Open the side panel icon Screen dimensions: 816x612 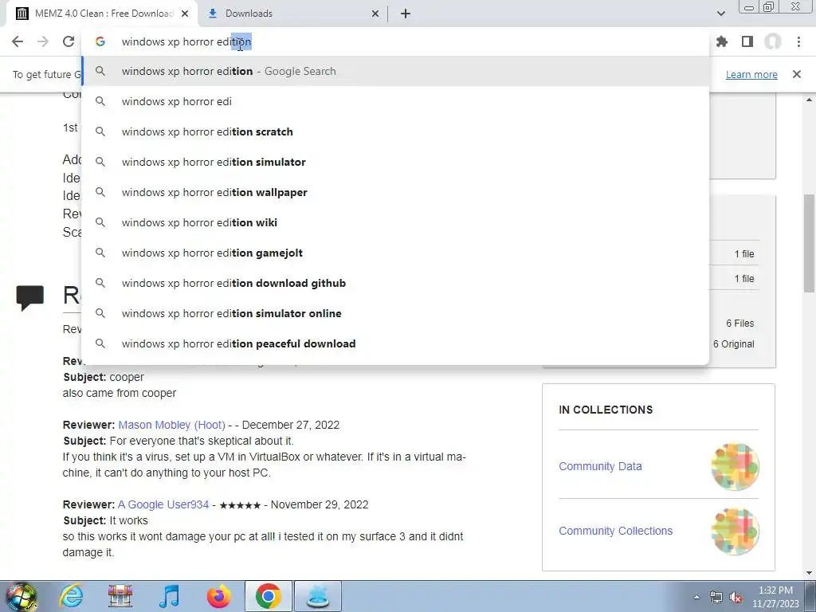click(x=747, y=41)
